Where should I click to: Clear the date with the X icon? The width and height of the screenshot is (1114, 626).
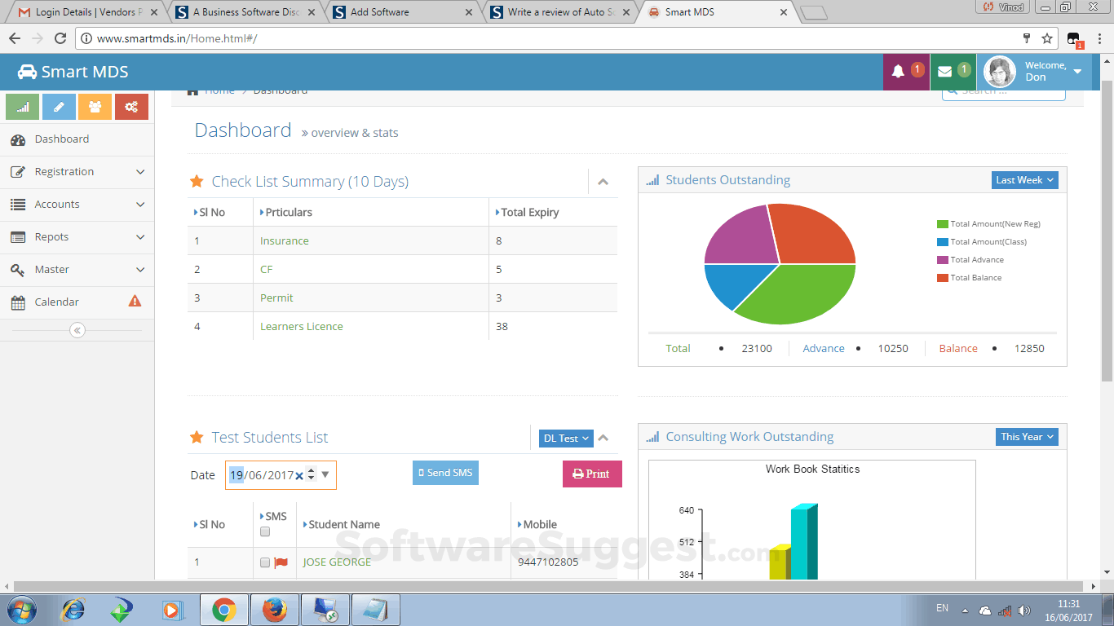pyautogui.click(x=299, y=475)
